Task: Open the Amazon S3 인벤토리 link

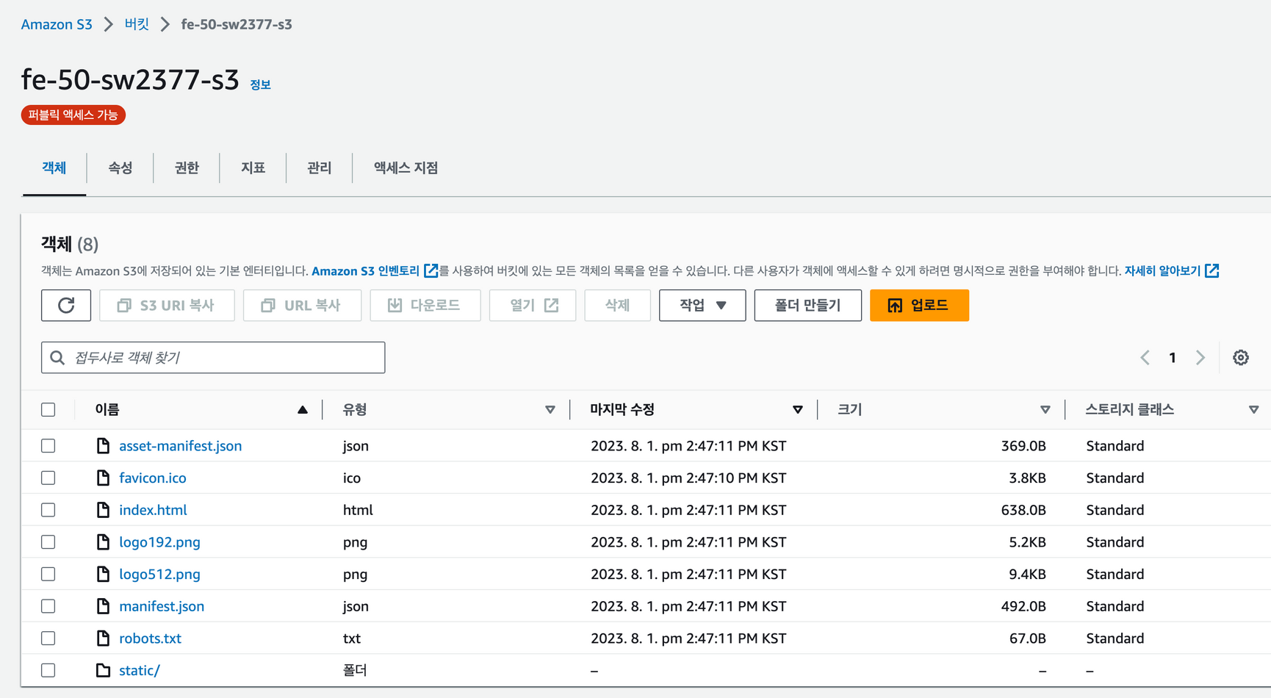Action: (x=365, y=271)
